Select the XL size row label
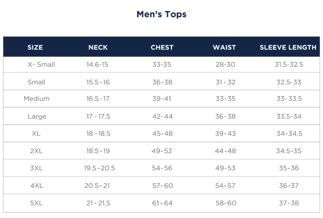 coord(36,134)
